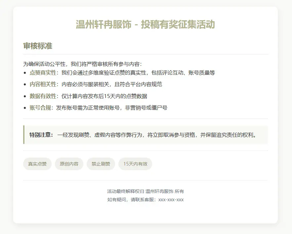Choose the 禁止刷赞 tag
Image resolution: width=292 pixels, height=234 pixels.
[x=101, y=164]
